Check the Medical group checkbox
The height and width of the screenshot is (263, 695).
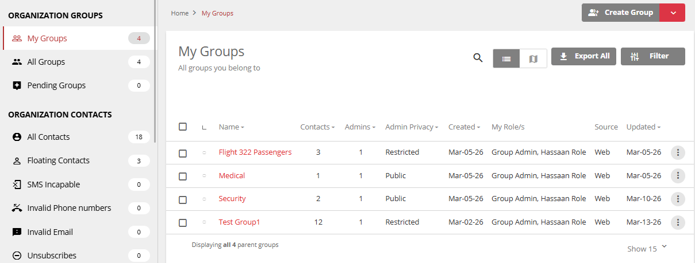[183, 176]
